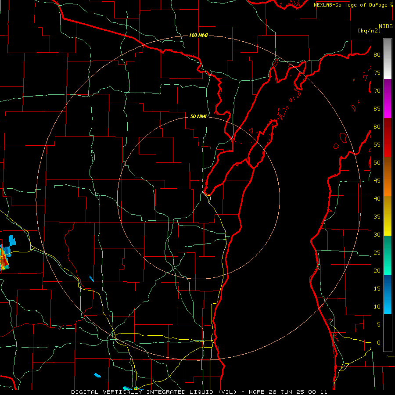Pick the blue segment of the color bar
Screen dimensions: 395x395
[388, 294]
